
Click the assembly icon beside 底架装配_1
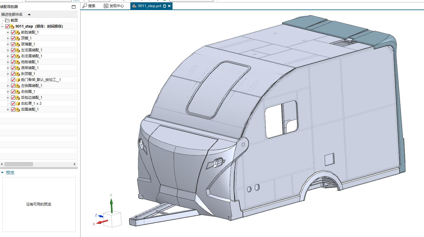(x=18, y=68)
